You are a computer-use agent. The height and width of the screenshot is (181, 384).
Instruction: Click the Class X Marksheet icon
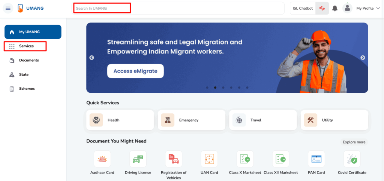[x=245, y=159]
